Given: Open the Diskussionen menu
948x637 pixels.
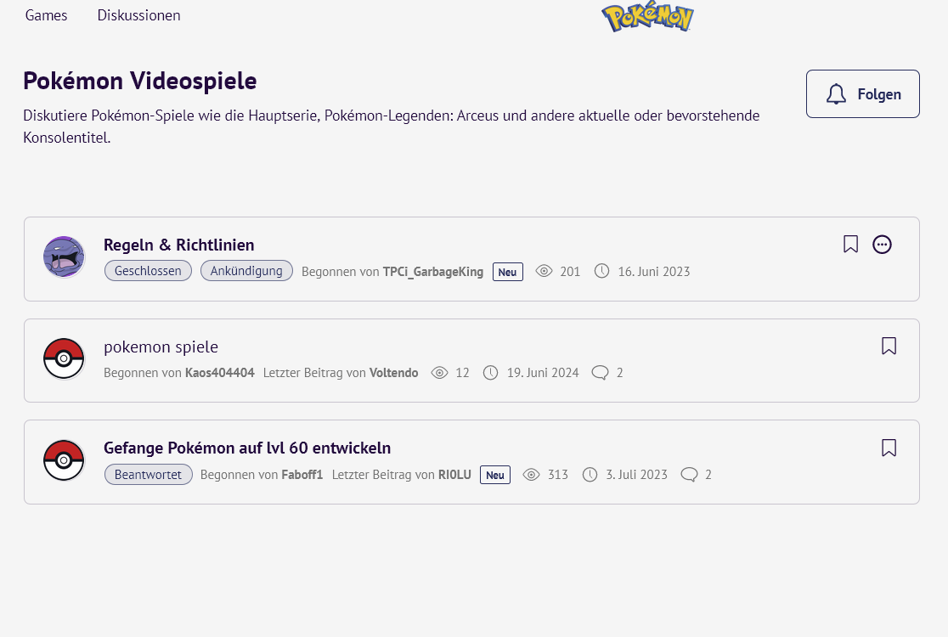Looking at the screenshot, I should (x=139, y=15).
